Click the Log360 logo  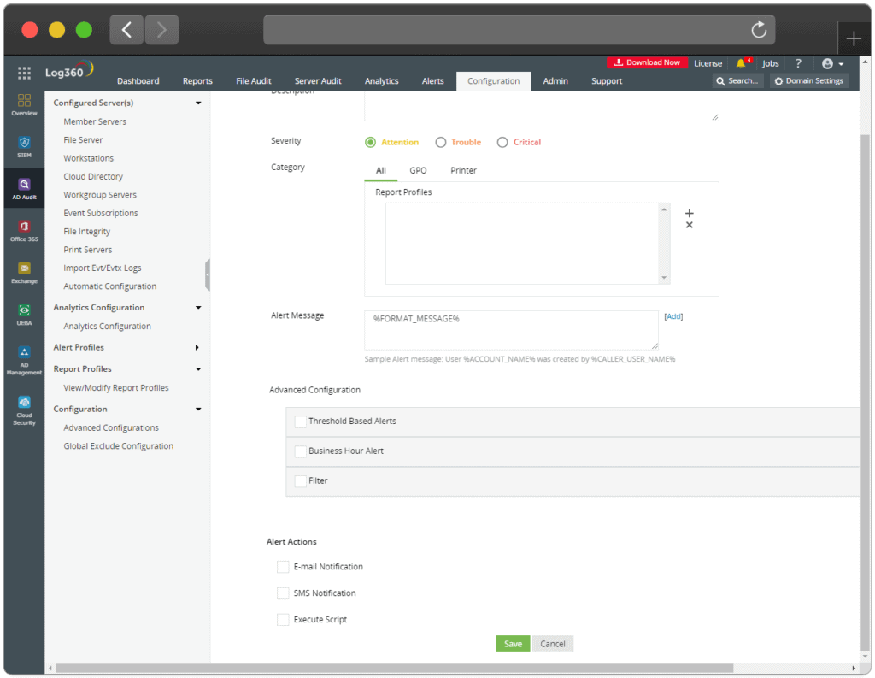[x=69, y=70]
